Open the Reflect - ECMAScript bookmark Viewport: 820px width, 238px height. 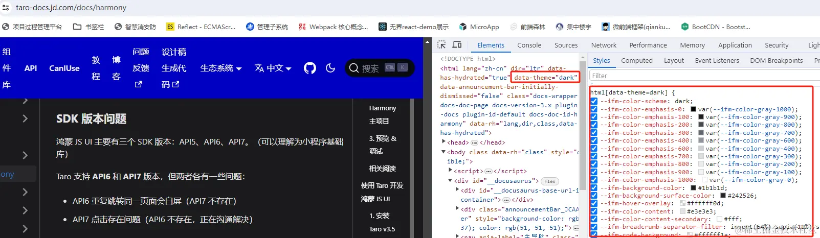coord(201,27)
